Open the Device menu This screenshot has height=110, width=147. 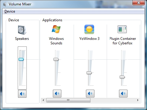[x=10, y=11]
